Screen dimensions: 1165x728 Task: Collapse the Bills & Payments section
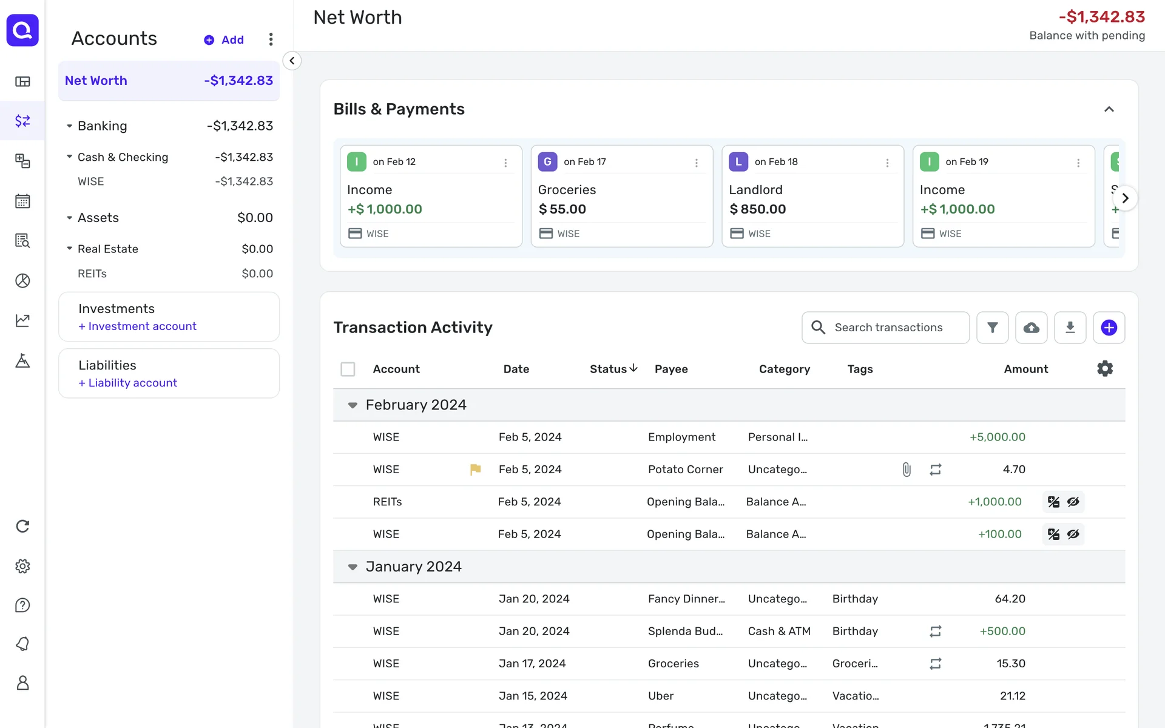[1109, 109]
